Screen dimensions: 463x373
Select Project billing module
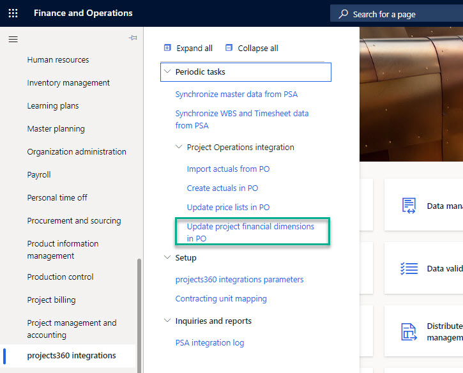coord(51,300)
